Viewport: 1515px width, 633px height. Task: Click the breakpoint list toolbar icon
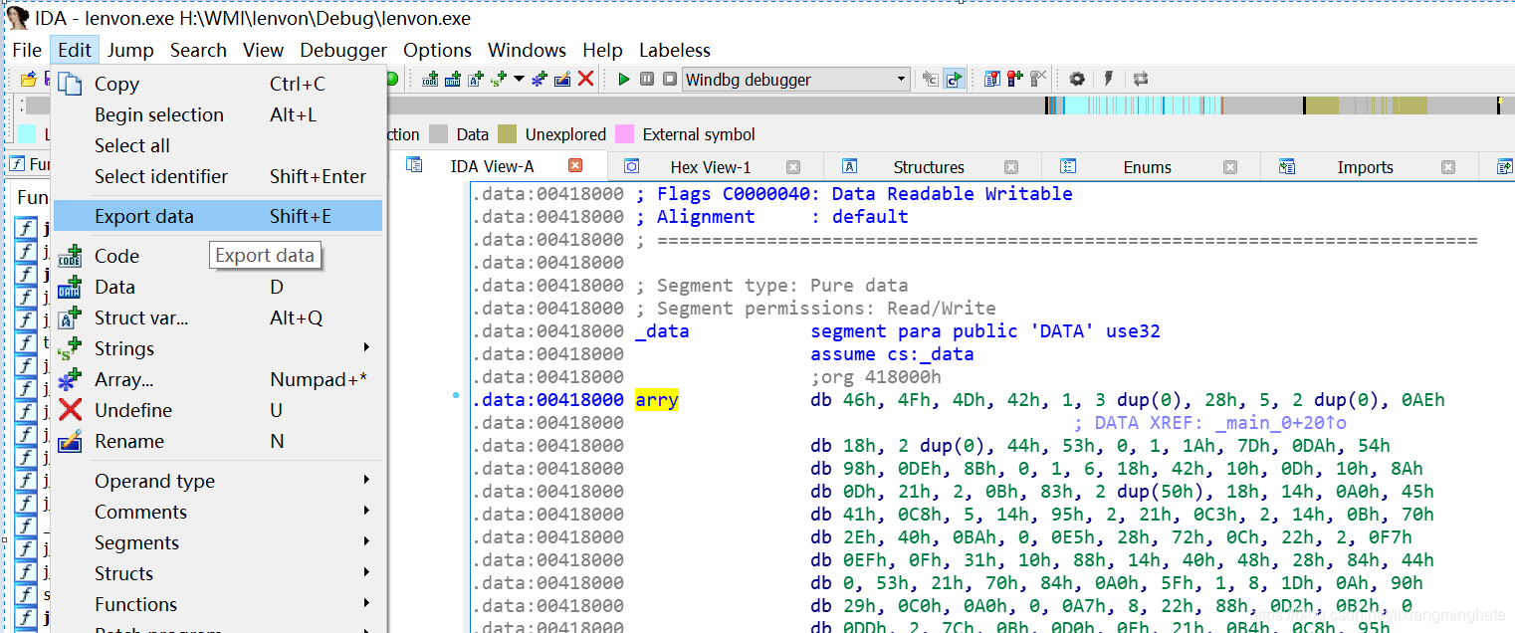click(991, 79)
